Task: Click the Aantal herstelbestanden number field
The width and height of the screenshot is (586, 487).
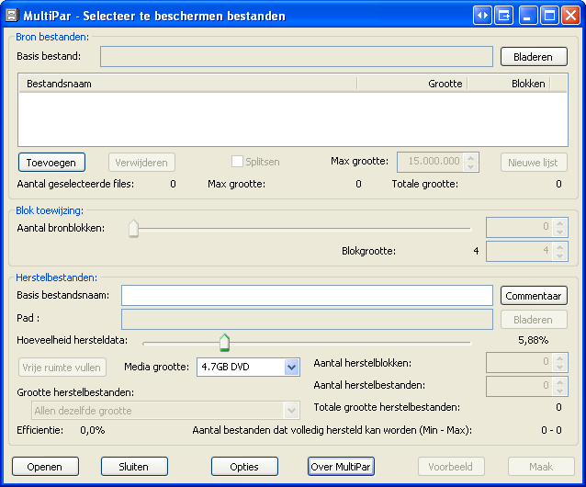Action: pyautogui.click(x=519, y=386)
